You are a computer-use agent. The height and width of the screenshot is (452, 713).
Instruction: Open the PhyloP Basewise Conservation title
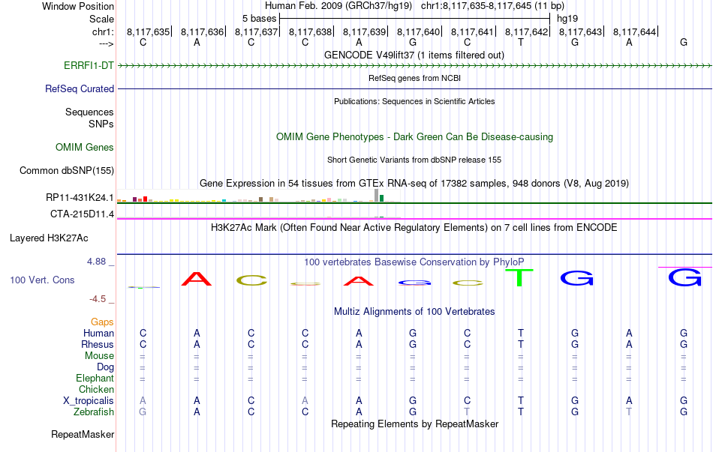[x=414, y=262]
